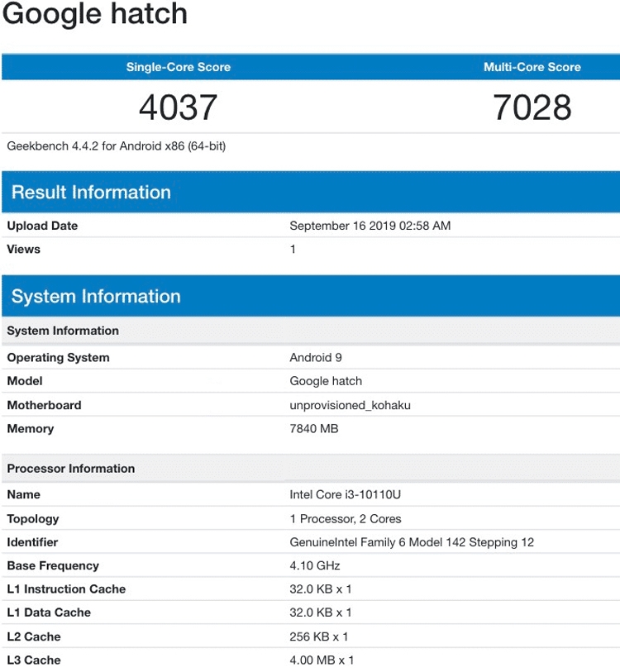Select the 256 KB x 1 value

coord(318,636)
